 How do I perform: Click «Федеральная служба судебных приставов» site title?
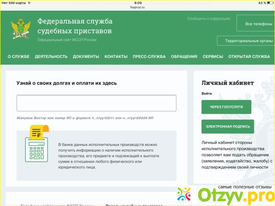(x=74, y=26)
